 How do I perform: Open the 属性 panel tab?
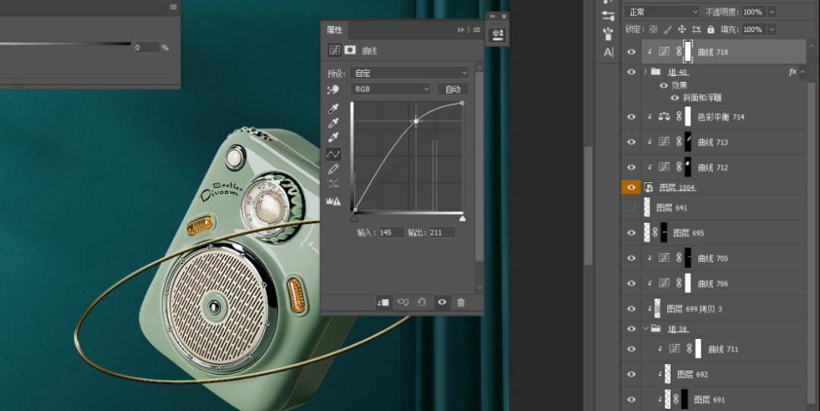(335, 30)
